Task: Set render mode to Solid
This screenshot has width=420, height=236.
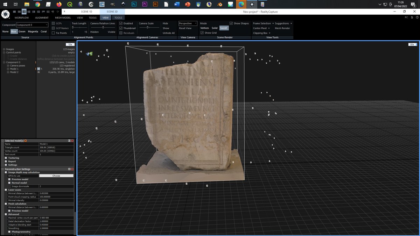Action: 214,28
